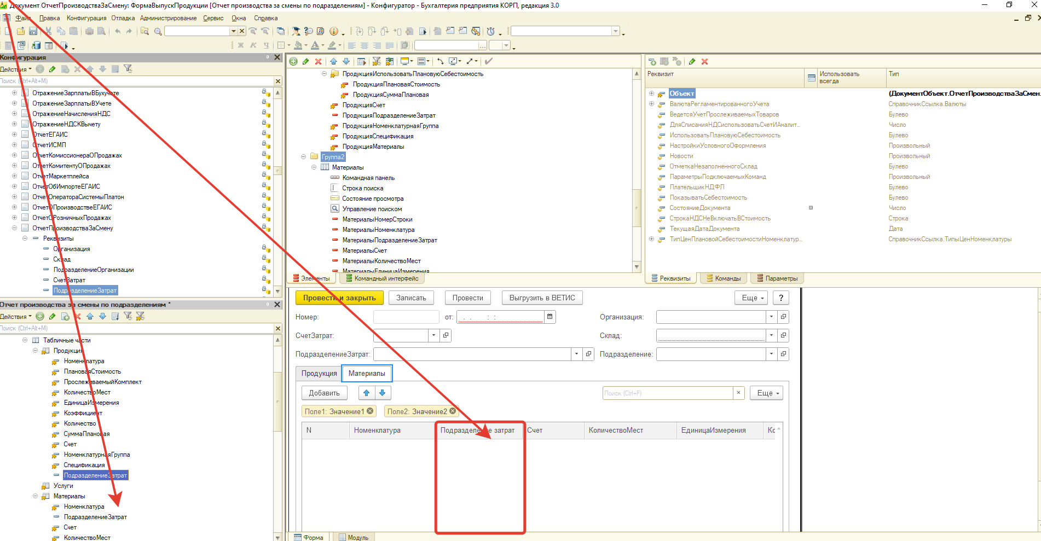Screen dimensions: 1041x541
Task: Switch to the Команды tab
Action: [x=723, y=278]
